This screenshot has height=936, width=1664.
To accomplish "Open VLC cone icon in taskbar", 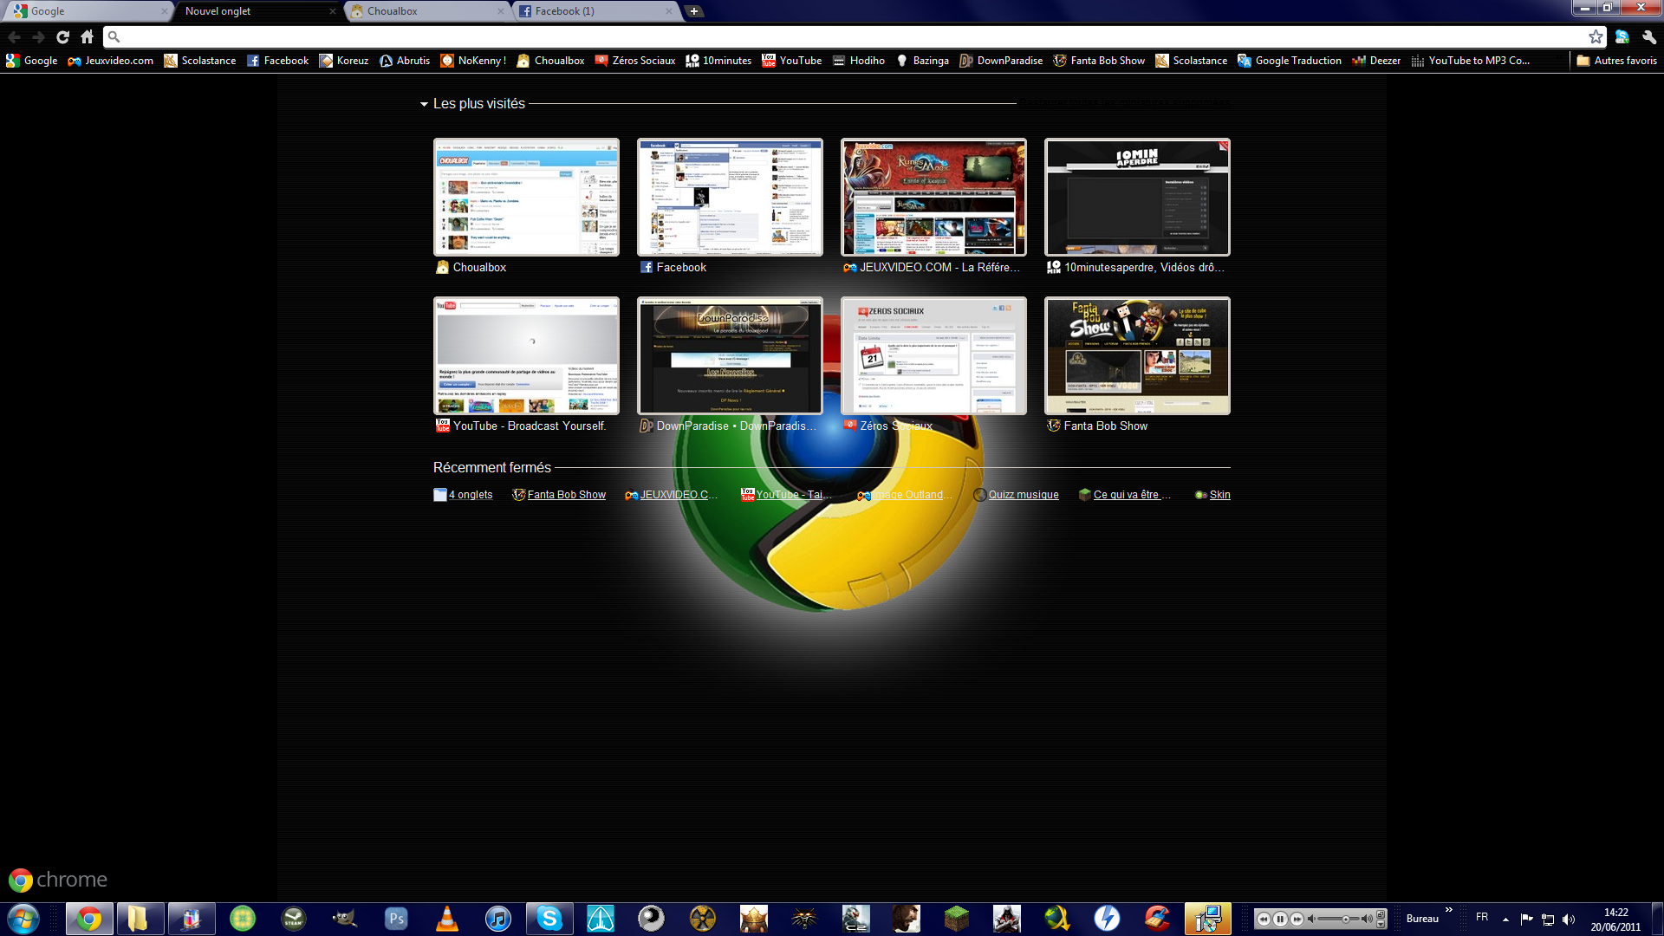I will pyautogui.click(x=447, y=919).
